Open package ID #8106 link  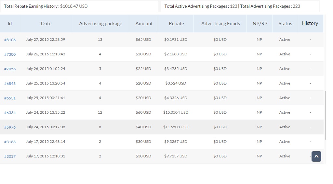[10, 40]
